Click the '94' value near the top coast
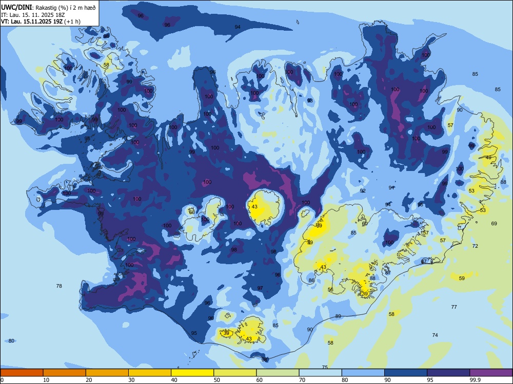The height and width of the screenshot is (384, 513). (x=238, y=27)
